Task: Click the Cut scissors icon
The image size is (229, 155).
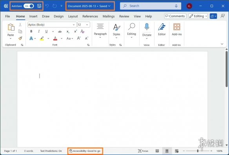Action: pos(20,25)
